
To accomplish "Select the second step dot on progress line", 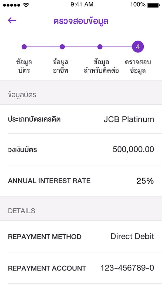I will (x=62, y=46).
